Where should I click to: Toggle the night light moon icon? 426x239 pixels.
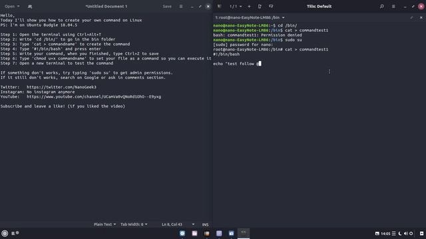pos(400,233)
